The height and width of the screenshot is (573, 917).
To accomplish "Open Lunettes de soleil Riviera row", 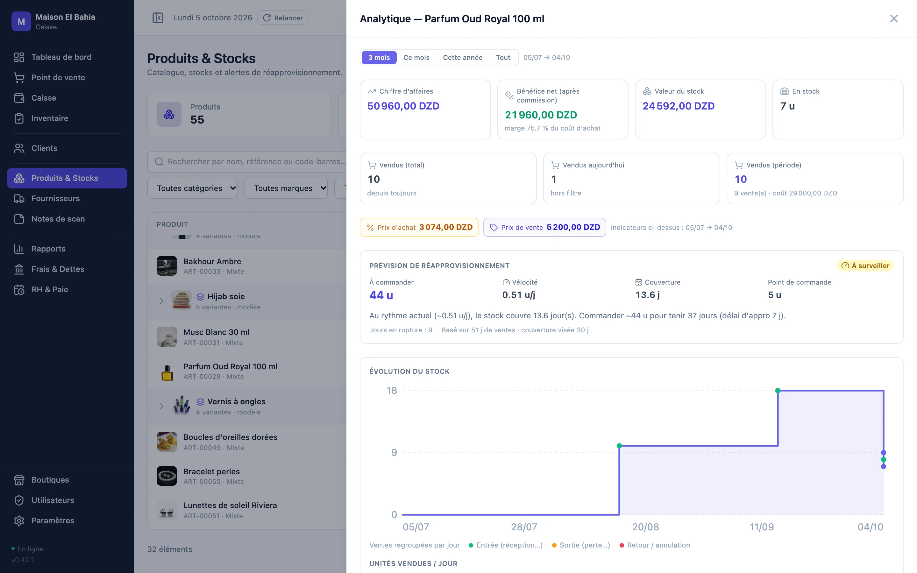I will (247, 510).
